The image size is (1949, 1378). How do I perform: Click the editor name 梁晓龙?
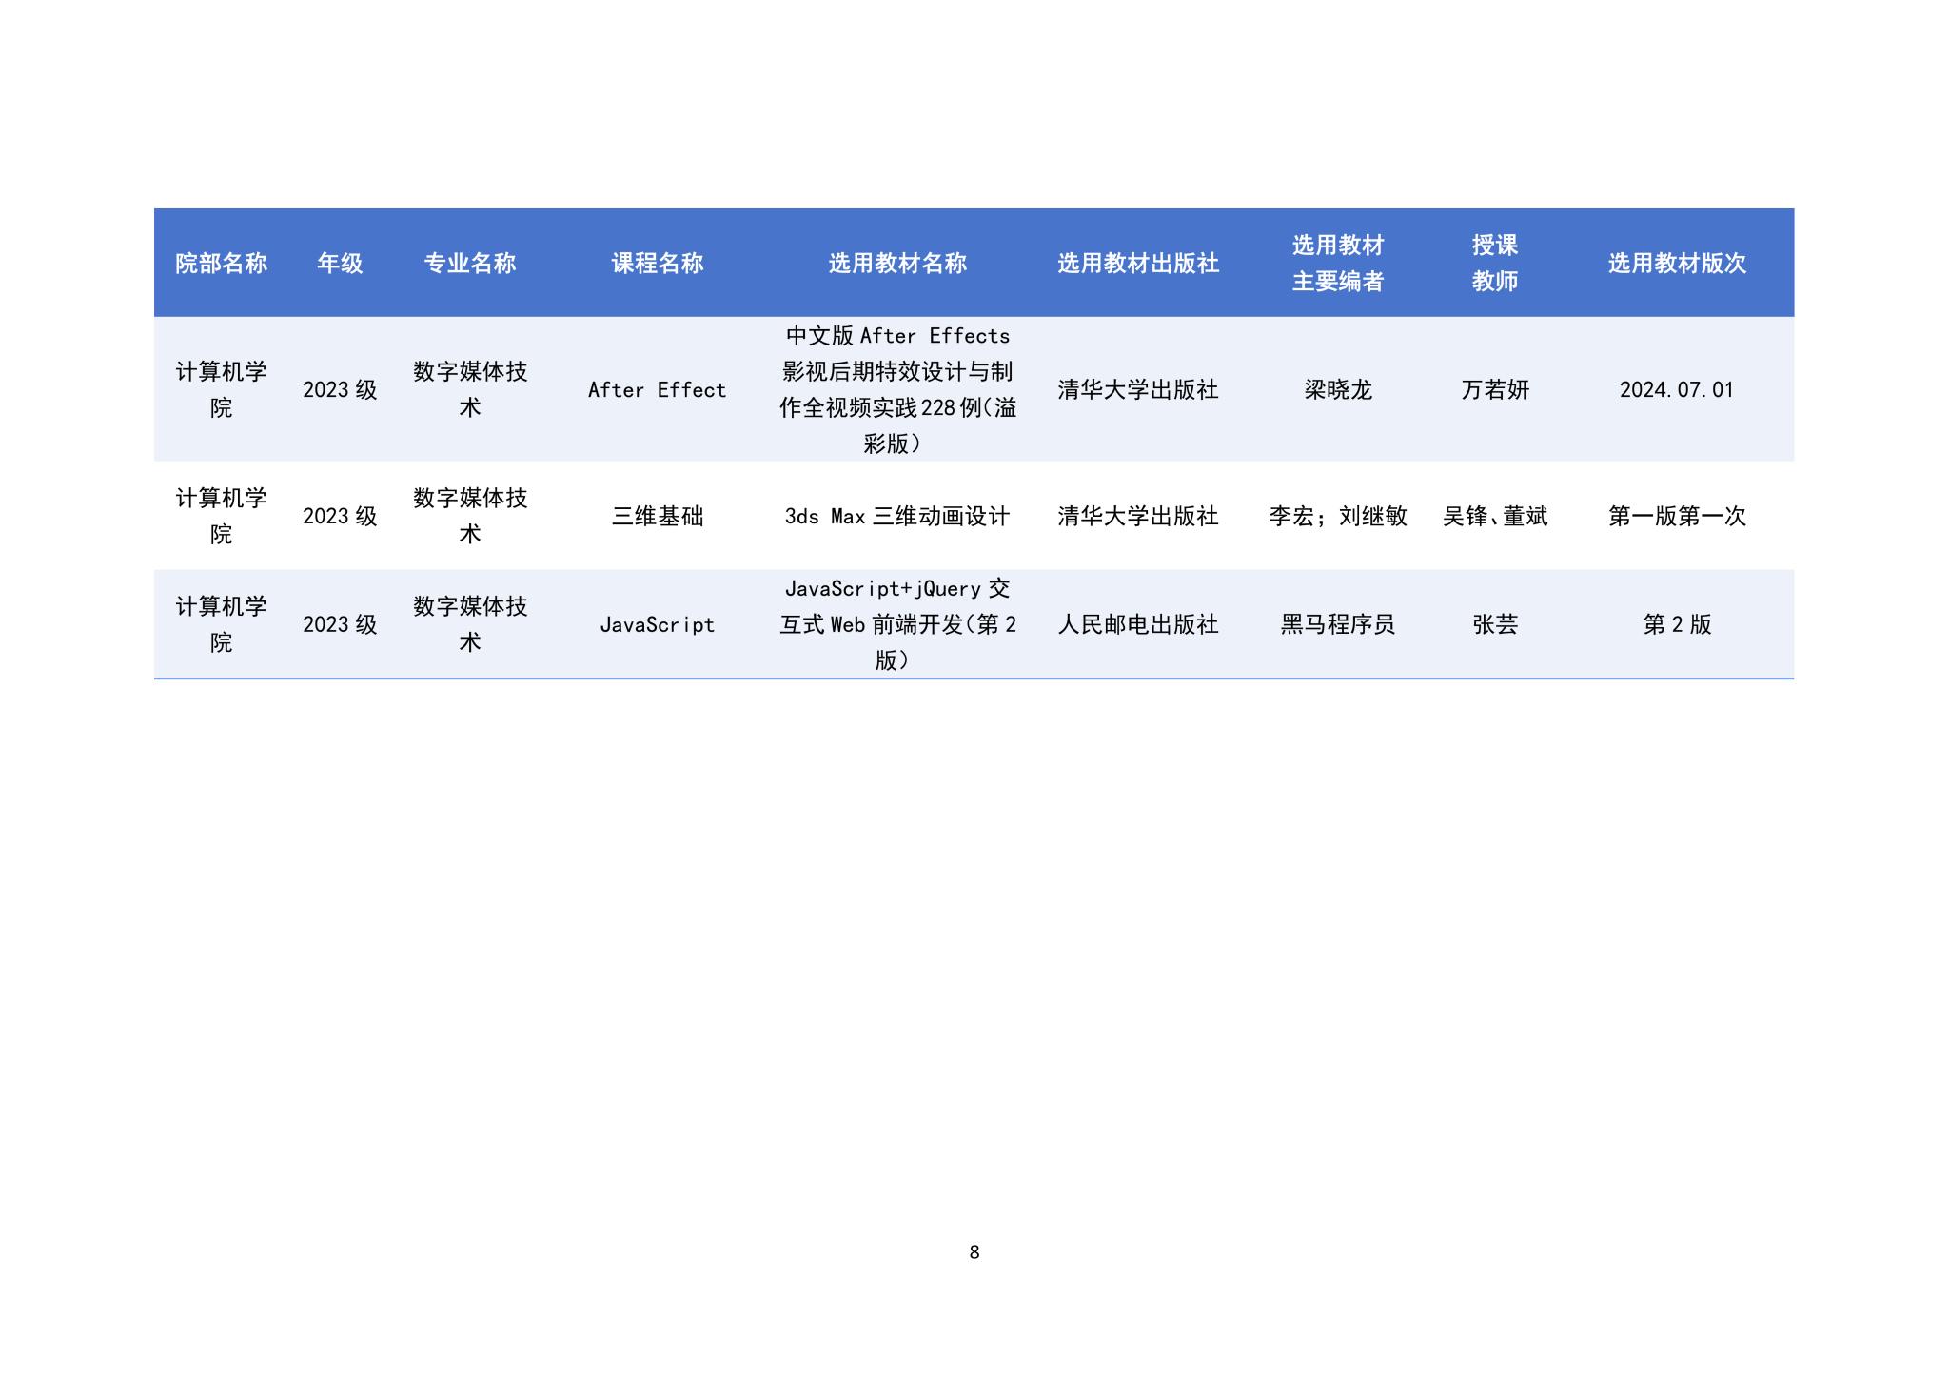[x=1337, y=390]
